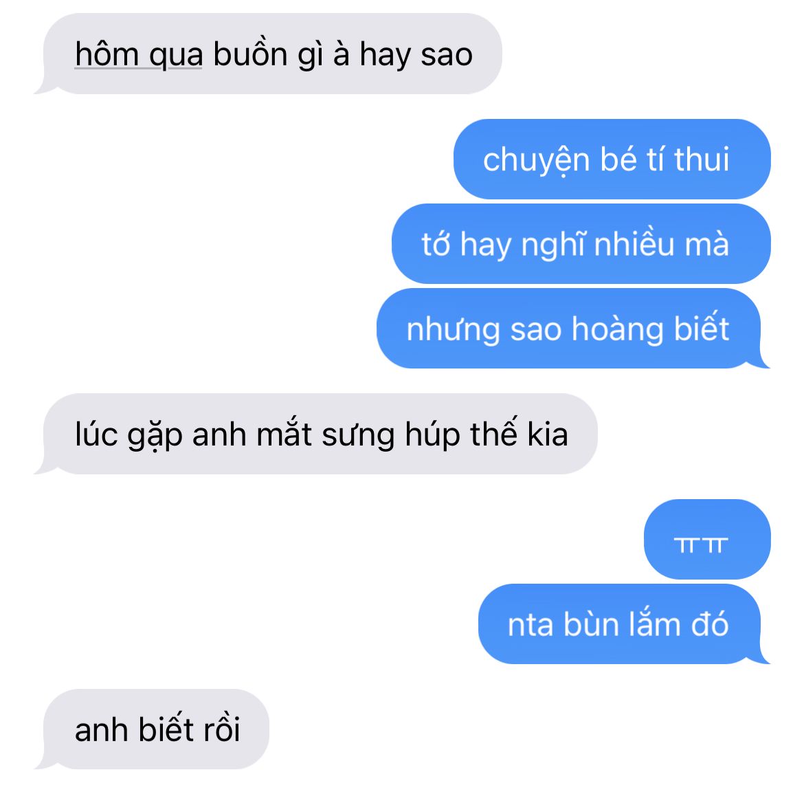804x792 pixels.
Task: Click the word 'nghĩ' in second blue bubble
Action: pos(552,245)
